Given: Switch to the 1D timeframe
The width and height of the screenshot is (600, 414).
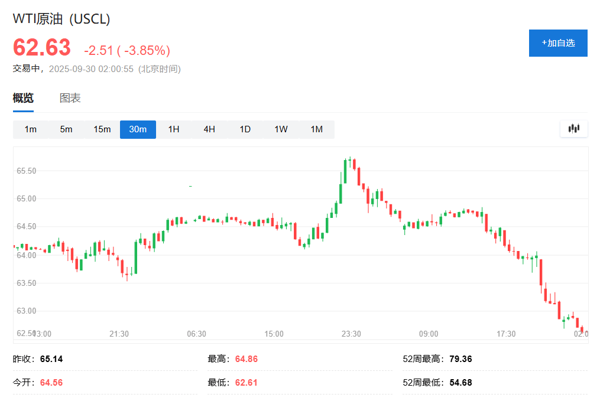Looking at the screenshot, I should [245, 129].
